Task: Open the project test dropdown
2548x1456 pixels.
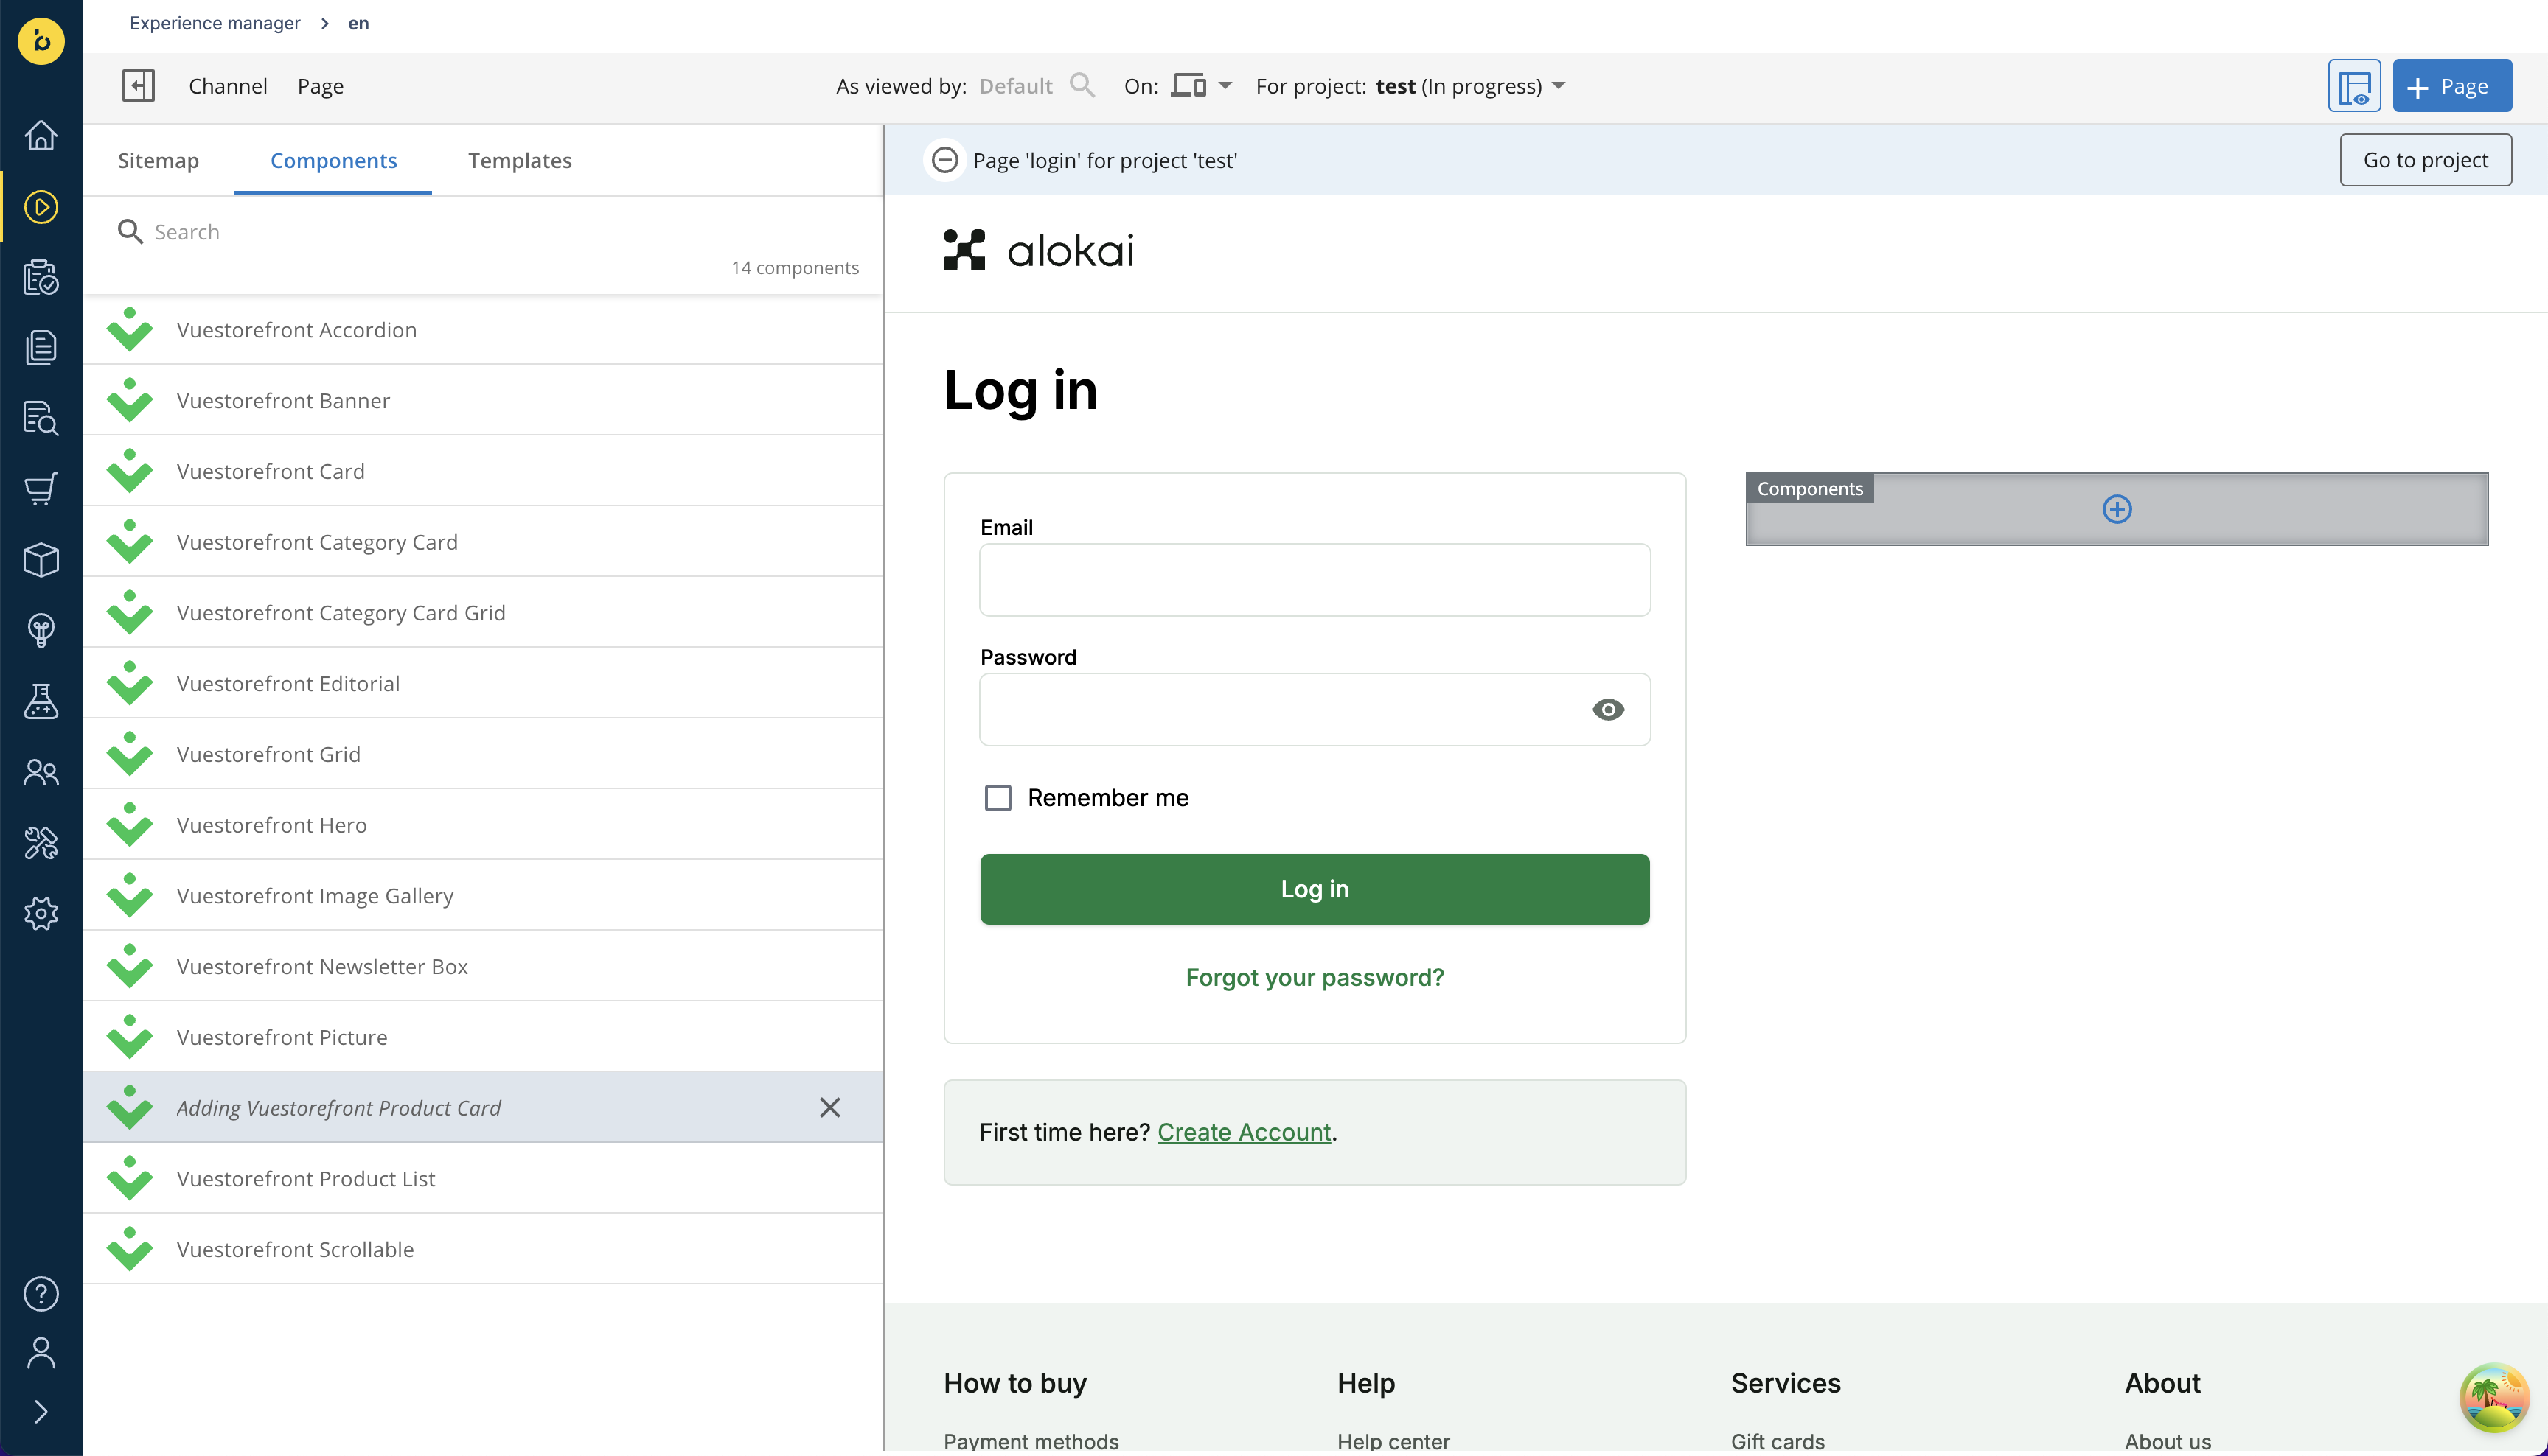Action: click(1471, 86)
